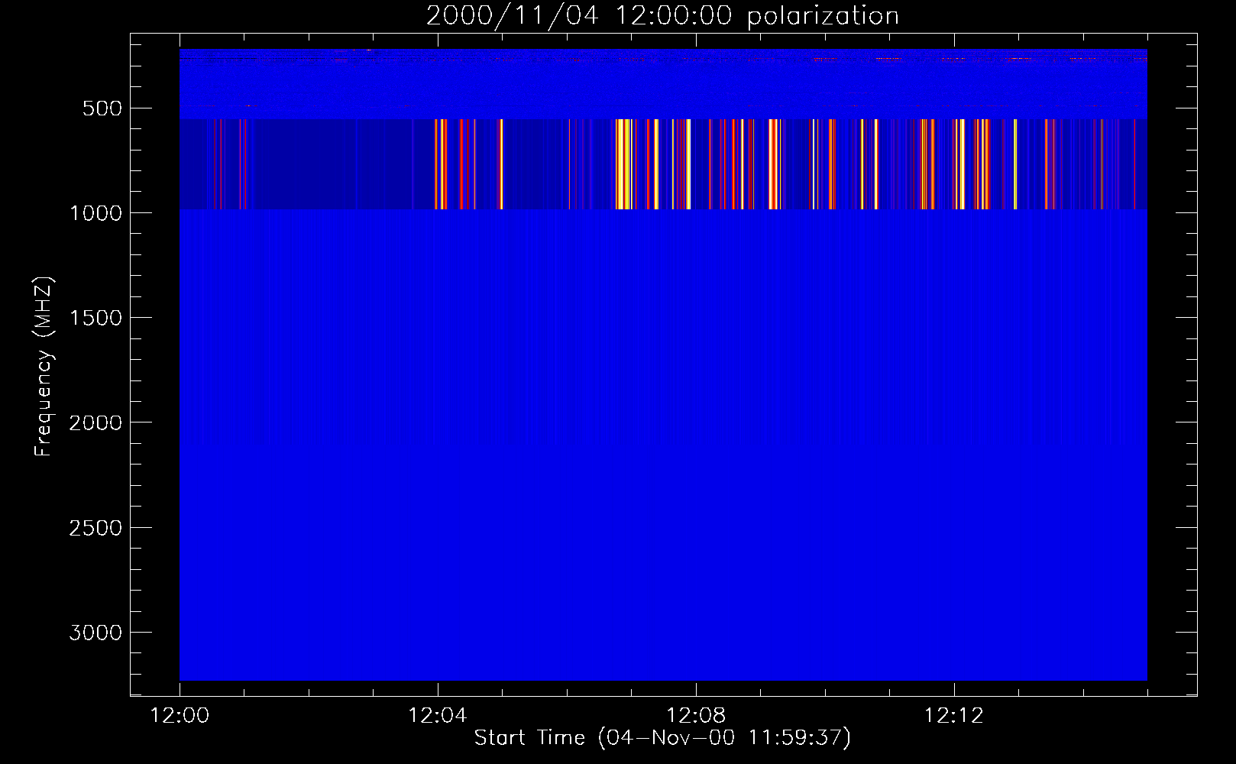Click the 'Start Time (04-Nov-00 11:59:37)' label
This screenshot has height=764, width=1236.
pos(662,738)
